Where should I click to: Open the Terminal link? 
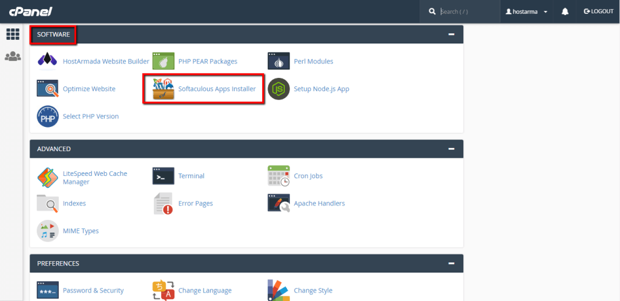click(191, 176)
